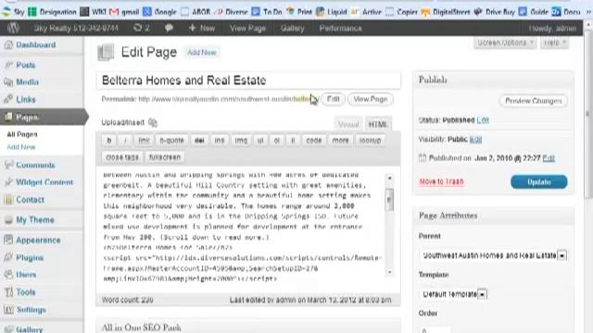The image size is (593, 333).
Task: Open View Page in admin bar
Action: click(247, 28)
